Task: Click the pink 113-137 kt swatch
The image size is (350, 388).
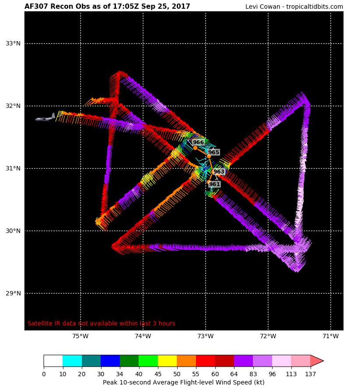Action: (x=301, y=361)
